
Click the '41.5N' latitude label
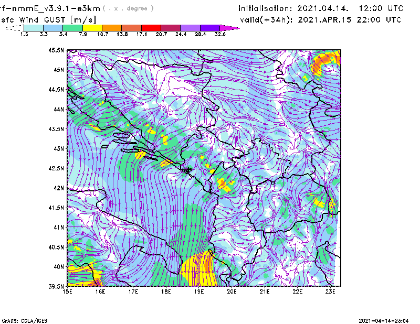pos(56,208)
